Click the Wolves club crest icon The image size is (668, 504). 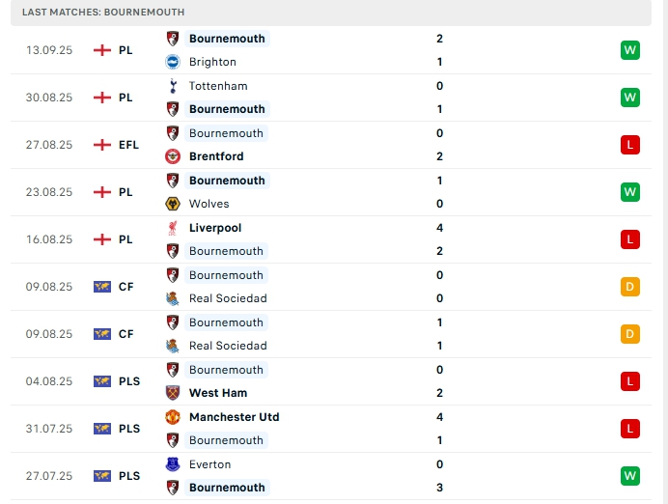[173, 204]
